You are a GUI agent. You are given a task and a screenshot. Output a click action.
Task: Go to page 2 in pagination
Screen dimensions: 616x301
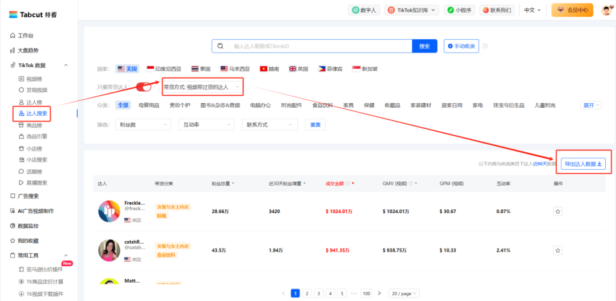(x=307, y=293)
